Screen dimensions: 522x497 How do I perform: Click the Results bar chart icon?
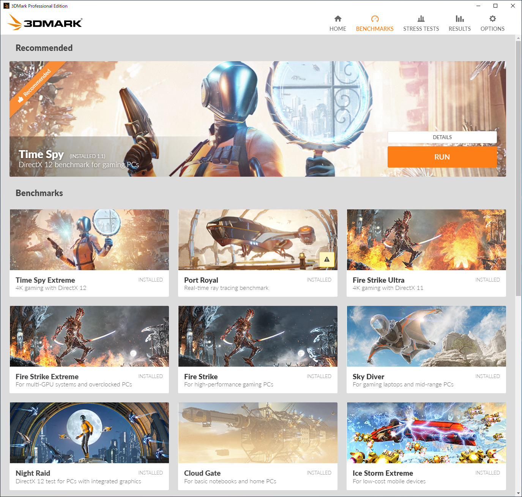coord(460,19)
